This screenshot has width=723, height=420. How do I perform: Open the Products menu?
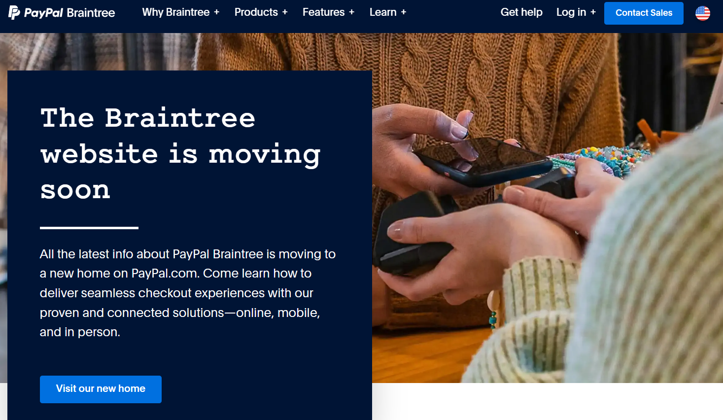click(x=256, y=12)
